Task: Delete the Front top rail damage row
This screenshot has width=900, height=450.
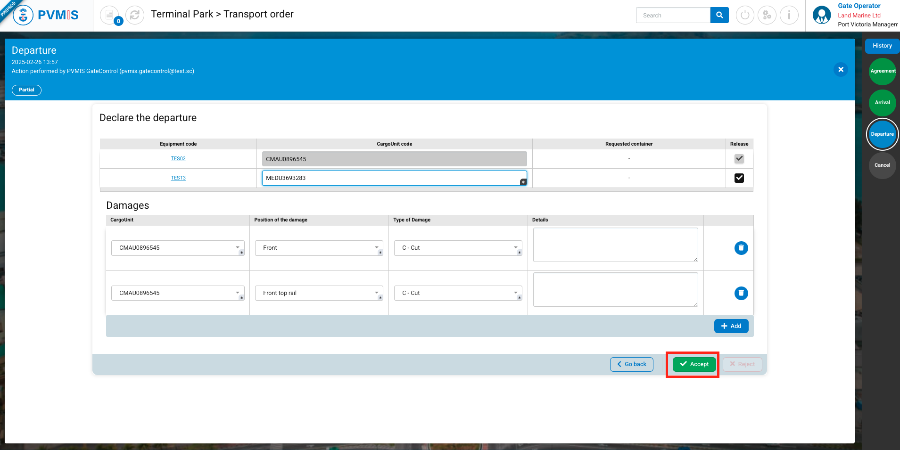Action: point(741,293)
